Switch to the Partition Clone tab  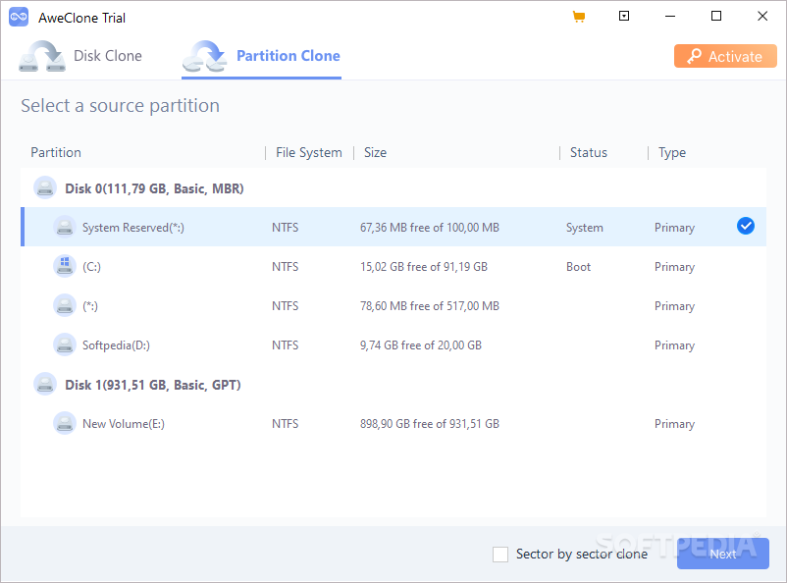[x=261, y=57]
